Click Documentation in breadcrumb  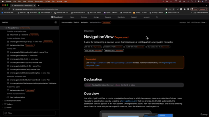67,22
